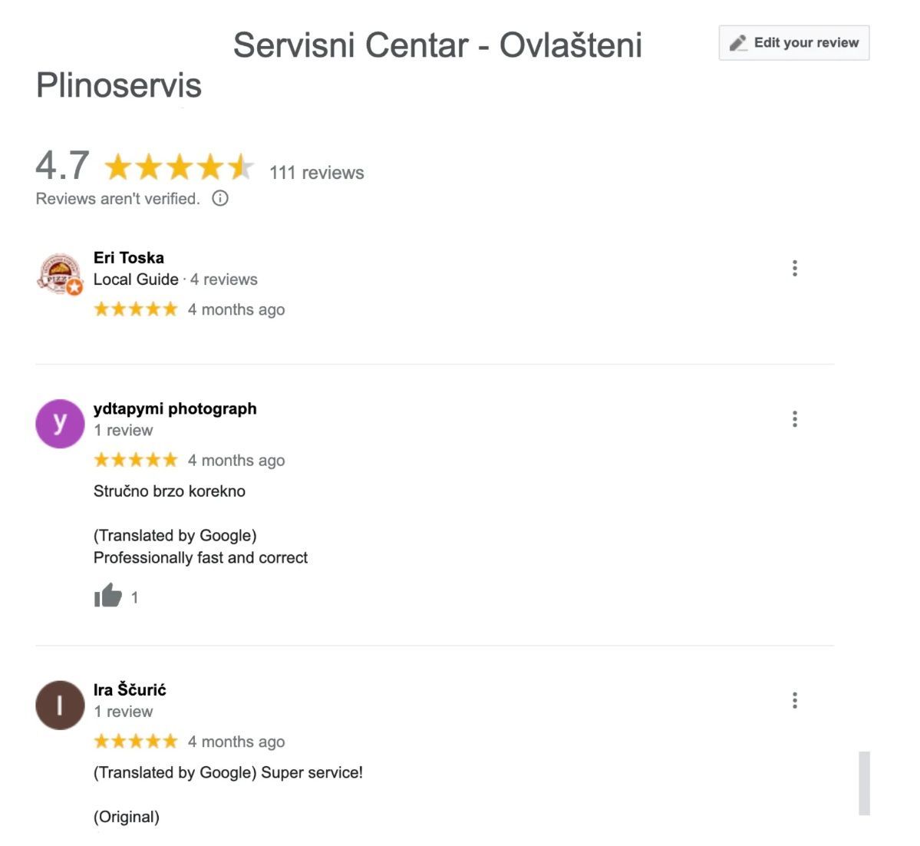Open three-dot menu for ydtapymi photograph's review
Viewport: 920px width, 846px height.
point(794,419)
